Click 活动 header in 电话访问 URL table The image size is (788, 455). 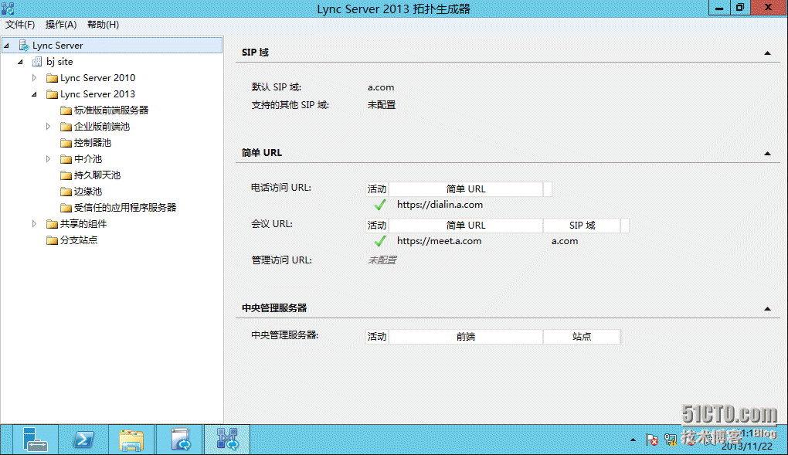coord(377,189)
